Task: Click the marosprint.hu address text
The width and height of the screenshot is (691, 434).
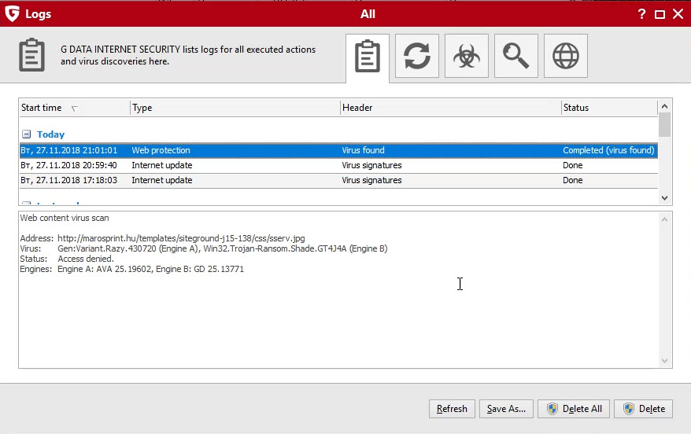Action: tap(181, 238)
